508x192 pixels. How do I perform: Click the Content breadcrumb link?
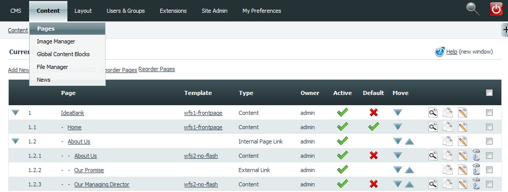(x=18, y=30)
